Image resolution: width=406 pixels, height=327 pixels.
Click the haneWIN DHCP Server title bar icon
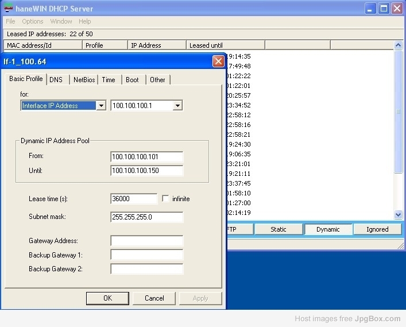(x=9, y=8)
